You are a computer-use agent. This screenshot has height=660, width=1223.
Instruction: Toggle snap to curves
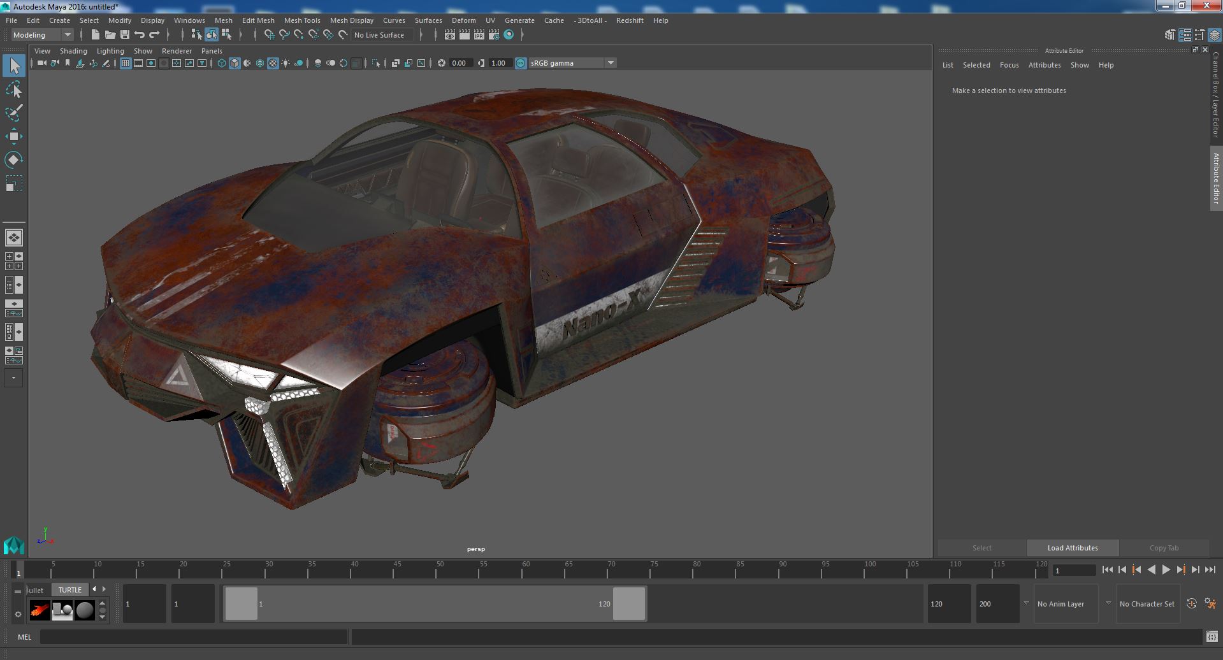click(284, 35)
